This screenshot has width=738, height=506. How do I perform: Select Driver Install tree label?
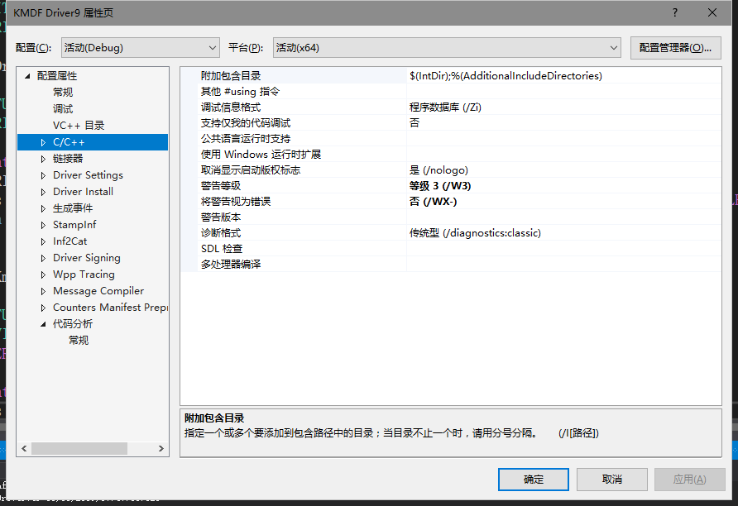click(83, 191)
